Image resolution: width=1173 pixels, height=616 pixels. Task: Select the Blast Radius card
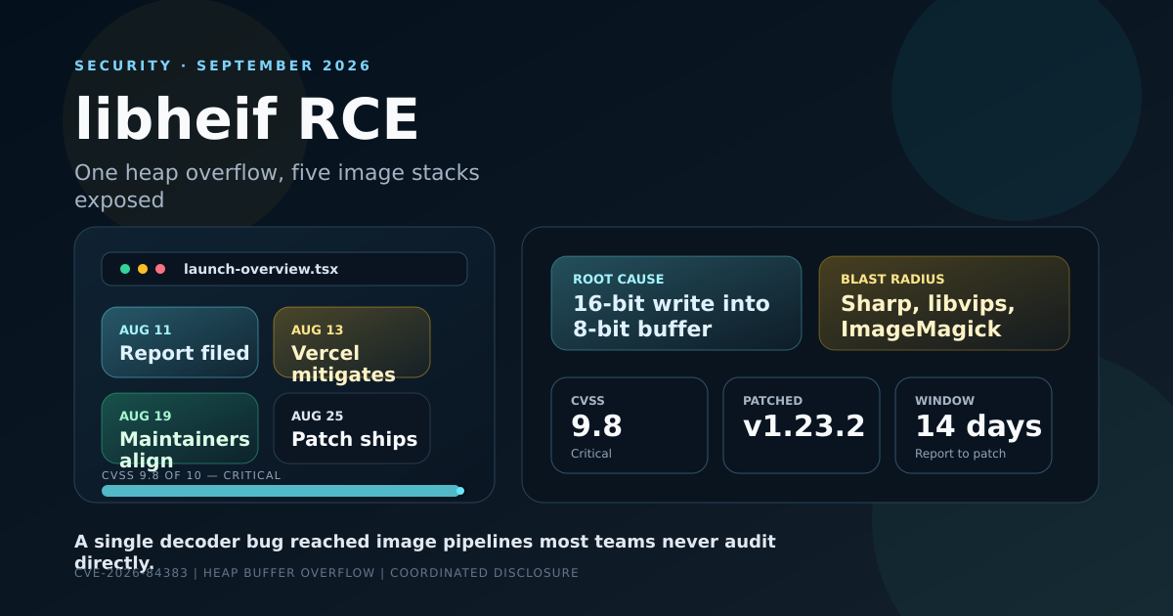(x=944, y=303)
